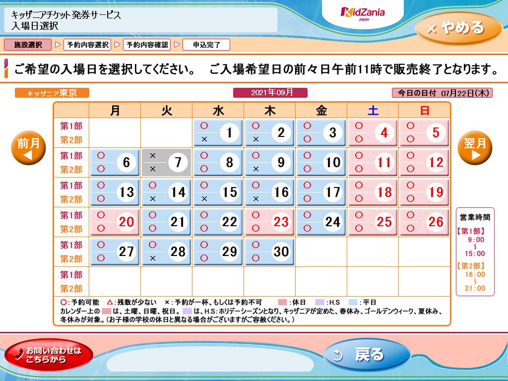Screen dimensions: 508x381
Task: Select Sunday date 26
Action: coord(425,222)
